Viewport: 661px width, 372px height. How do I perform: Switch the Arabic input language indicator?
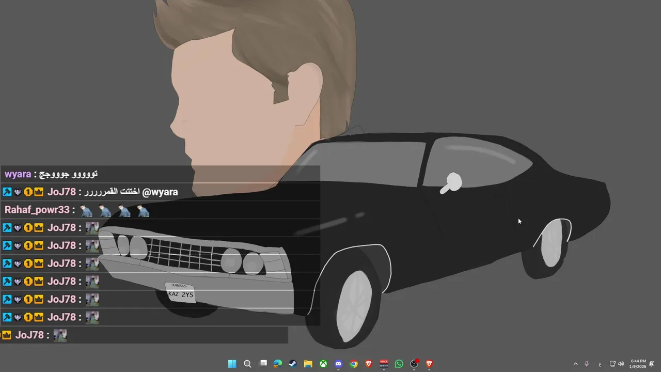[x=600, y=364]
